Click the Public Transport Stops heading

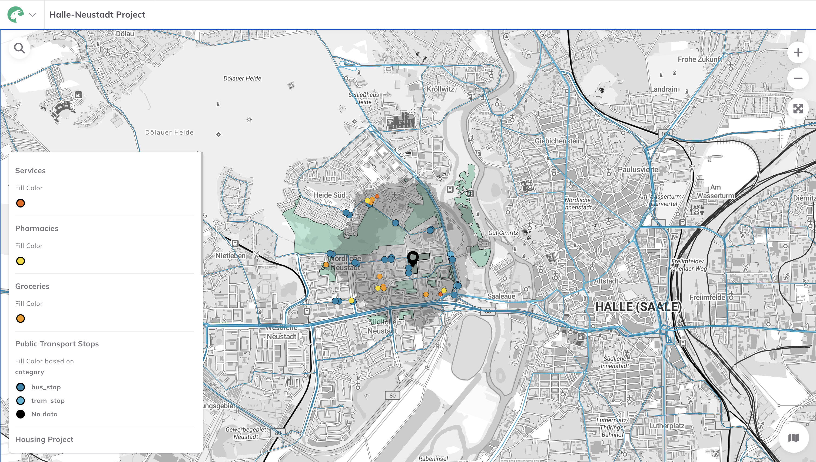[x=57, y=344]
